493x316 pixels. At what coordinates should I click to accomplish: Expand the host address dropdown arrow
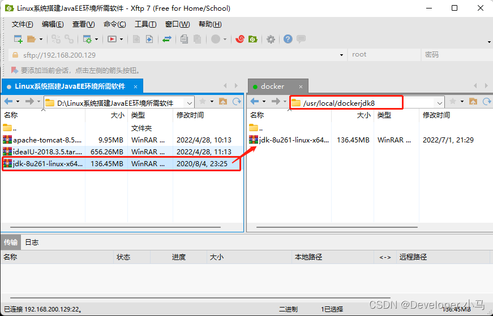click(x=341, y=55)
